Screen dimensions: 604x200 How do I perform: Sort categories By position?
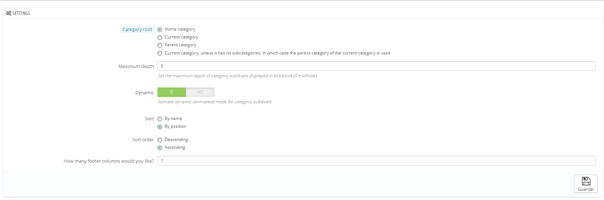(x=160, y=127)
